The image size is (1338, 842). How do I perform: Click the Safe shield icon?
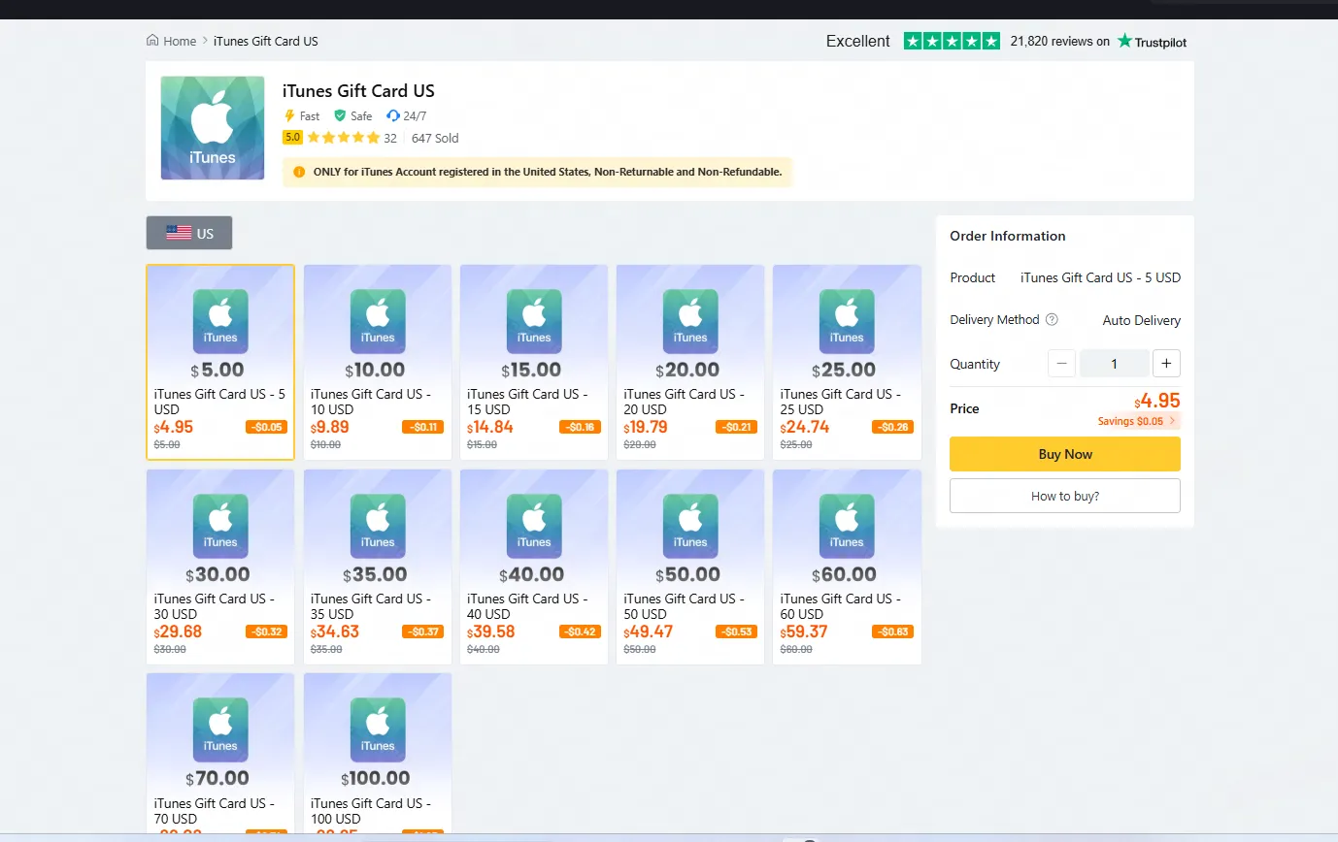(340, 115)
